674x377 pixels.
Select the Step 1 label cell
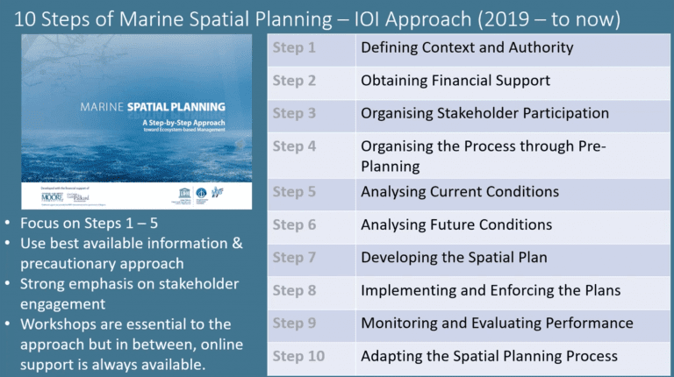294,47
